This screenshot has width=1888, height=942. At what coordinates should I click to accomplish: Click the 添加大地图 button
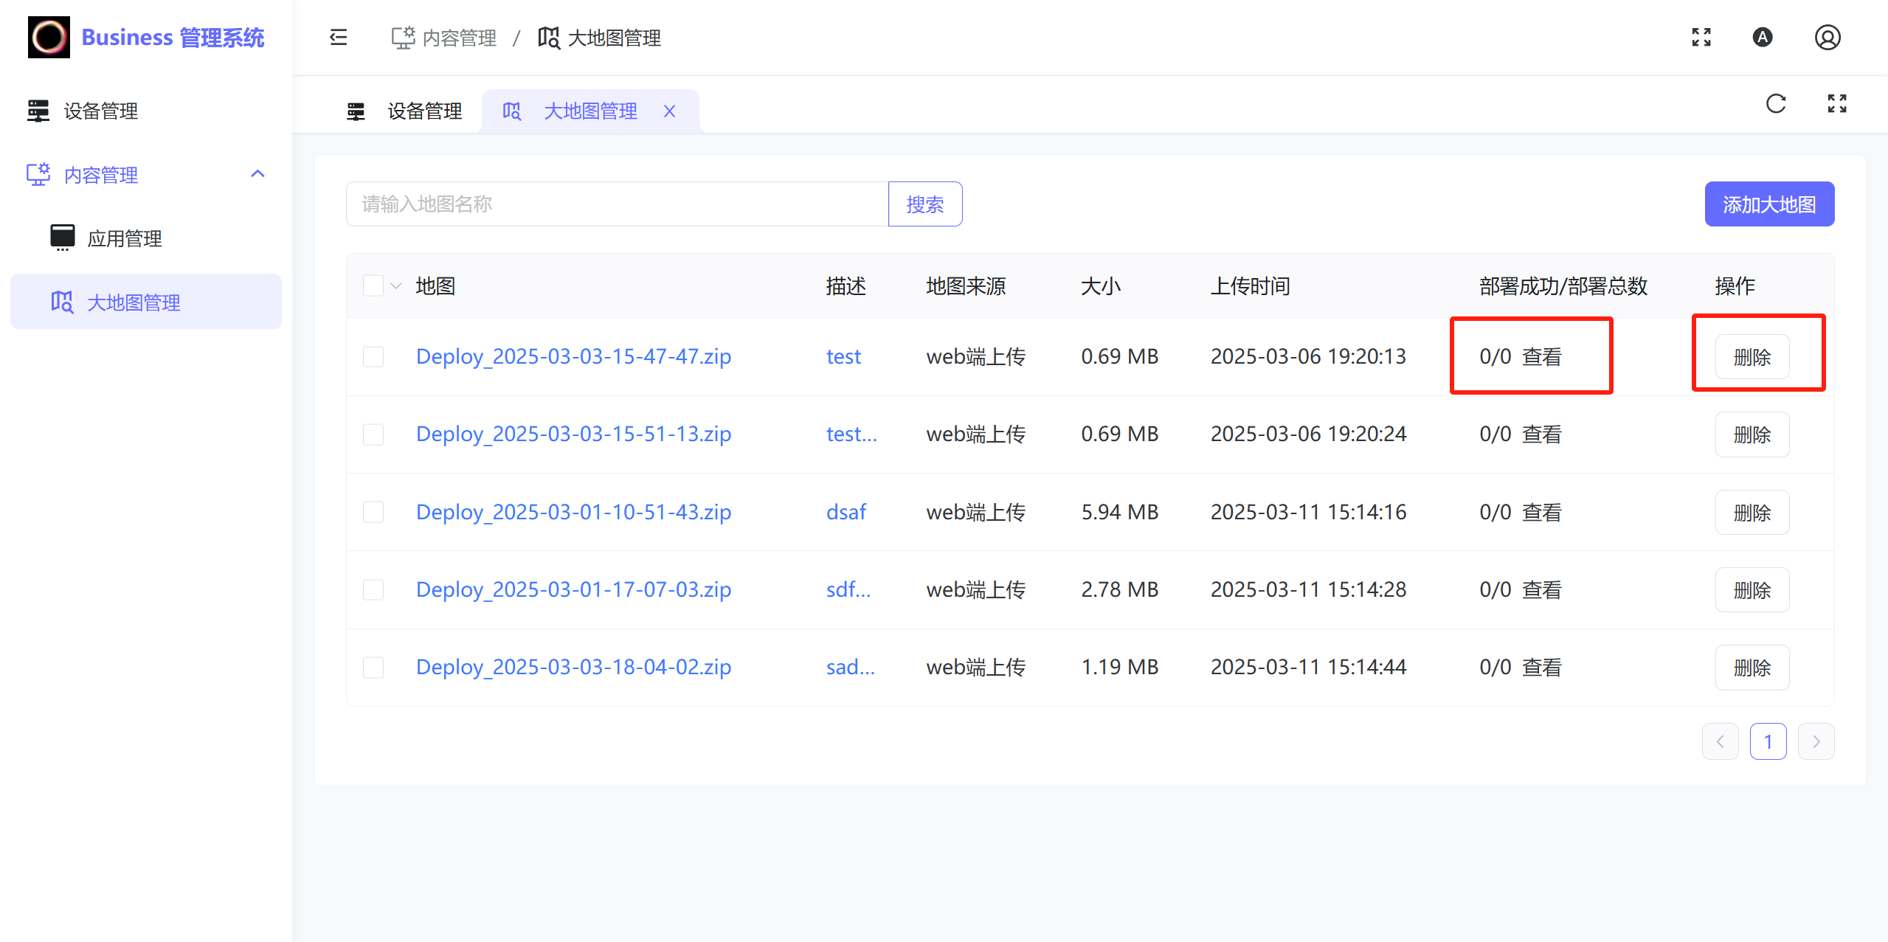(1769, 204)
